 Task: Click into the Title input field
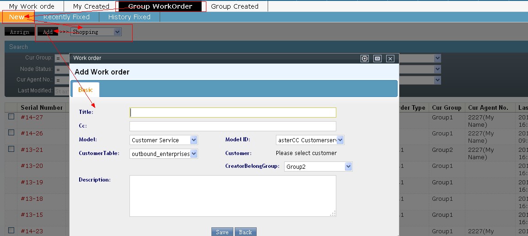233,113
